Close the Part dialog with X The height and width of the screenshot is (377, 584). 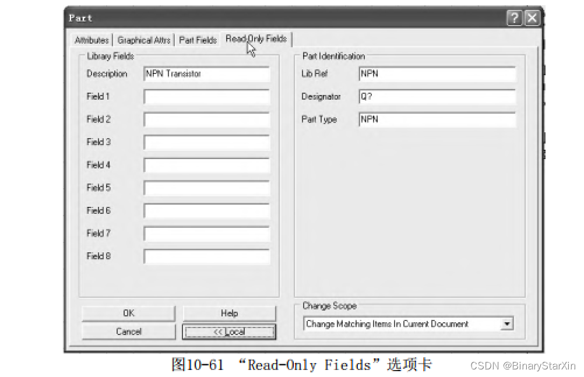532,18
